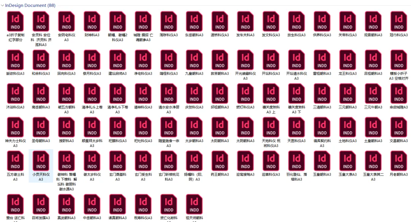Viewport: 411px width, 222px height.
Task: Select the highlighted 小贡天科仪A3 file icon
Action: [41, 161]
